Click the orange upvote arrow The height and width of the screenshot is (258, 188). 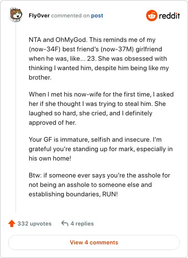coord(12,224)
